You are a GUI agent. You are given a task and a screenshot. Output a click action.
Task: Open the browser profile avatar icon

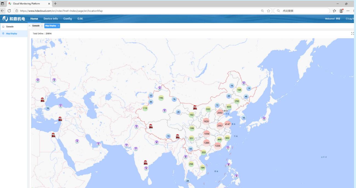click(x=341, y=11)
